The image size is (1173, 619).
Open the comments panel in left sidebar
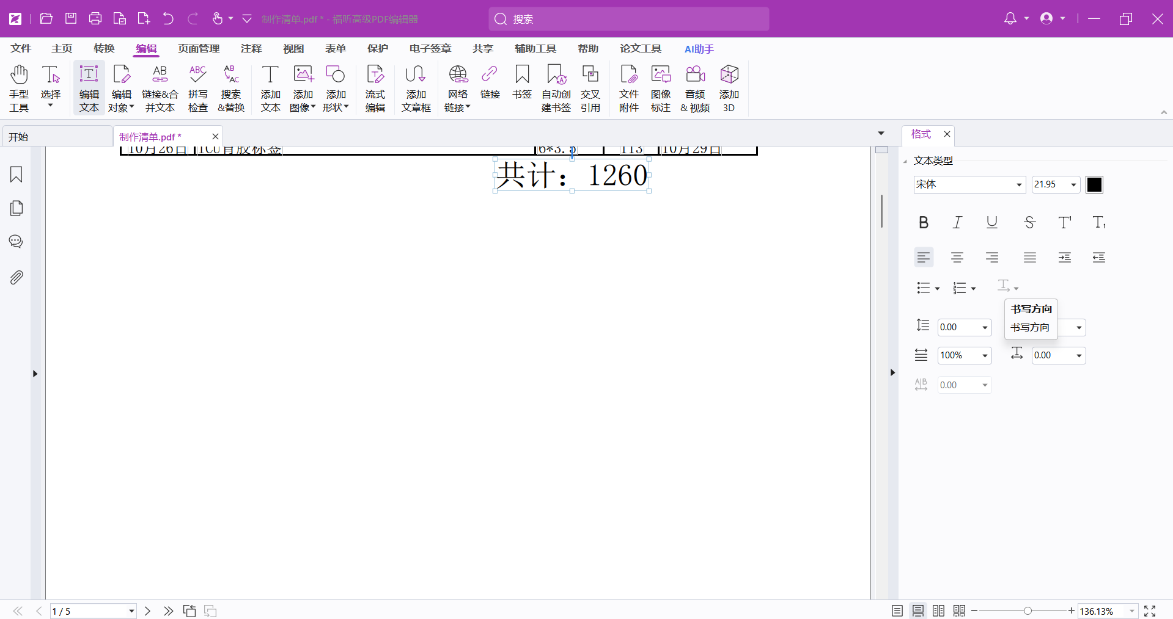(17, 242)
